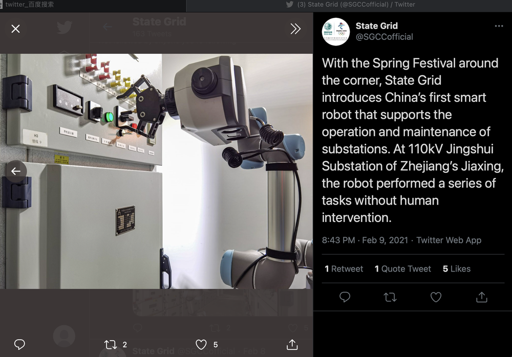Image resolution: width=512 pixels, height=357 pixels.
Task: Share tweet from side panel
Action: [481, 297]
